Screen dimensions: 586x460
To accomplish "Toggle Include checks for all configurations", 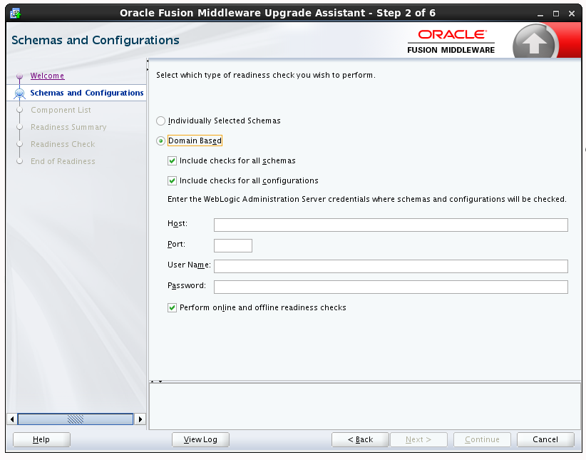I will pyautogui.click(x=172, y=181).
